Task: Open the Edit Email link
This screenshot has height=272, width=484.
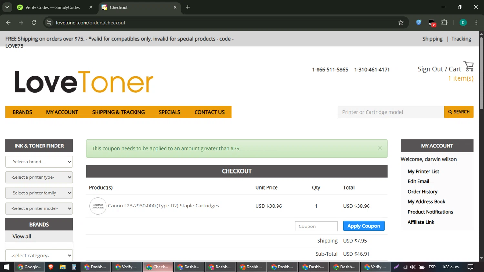Action: pos(418,181)
